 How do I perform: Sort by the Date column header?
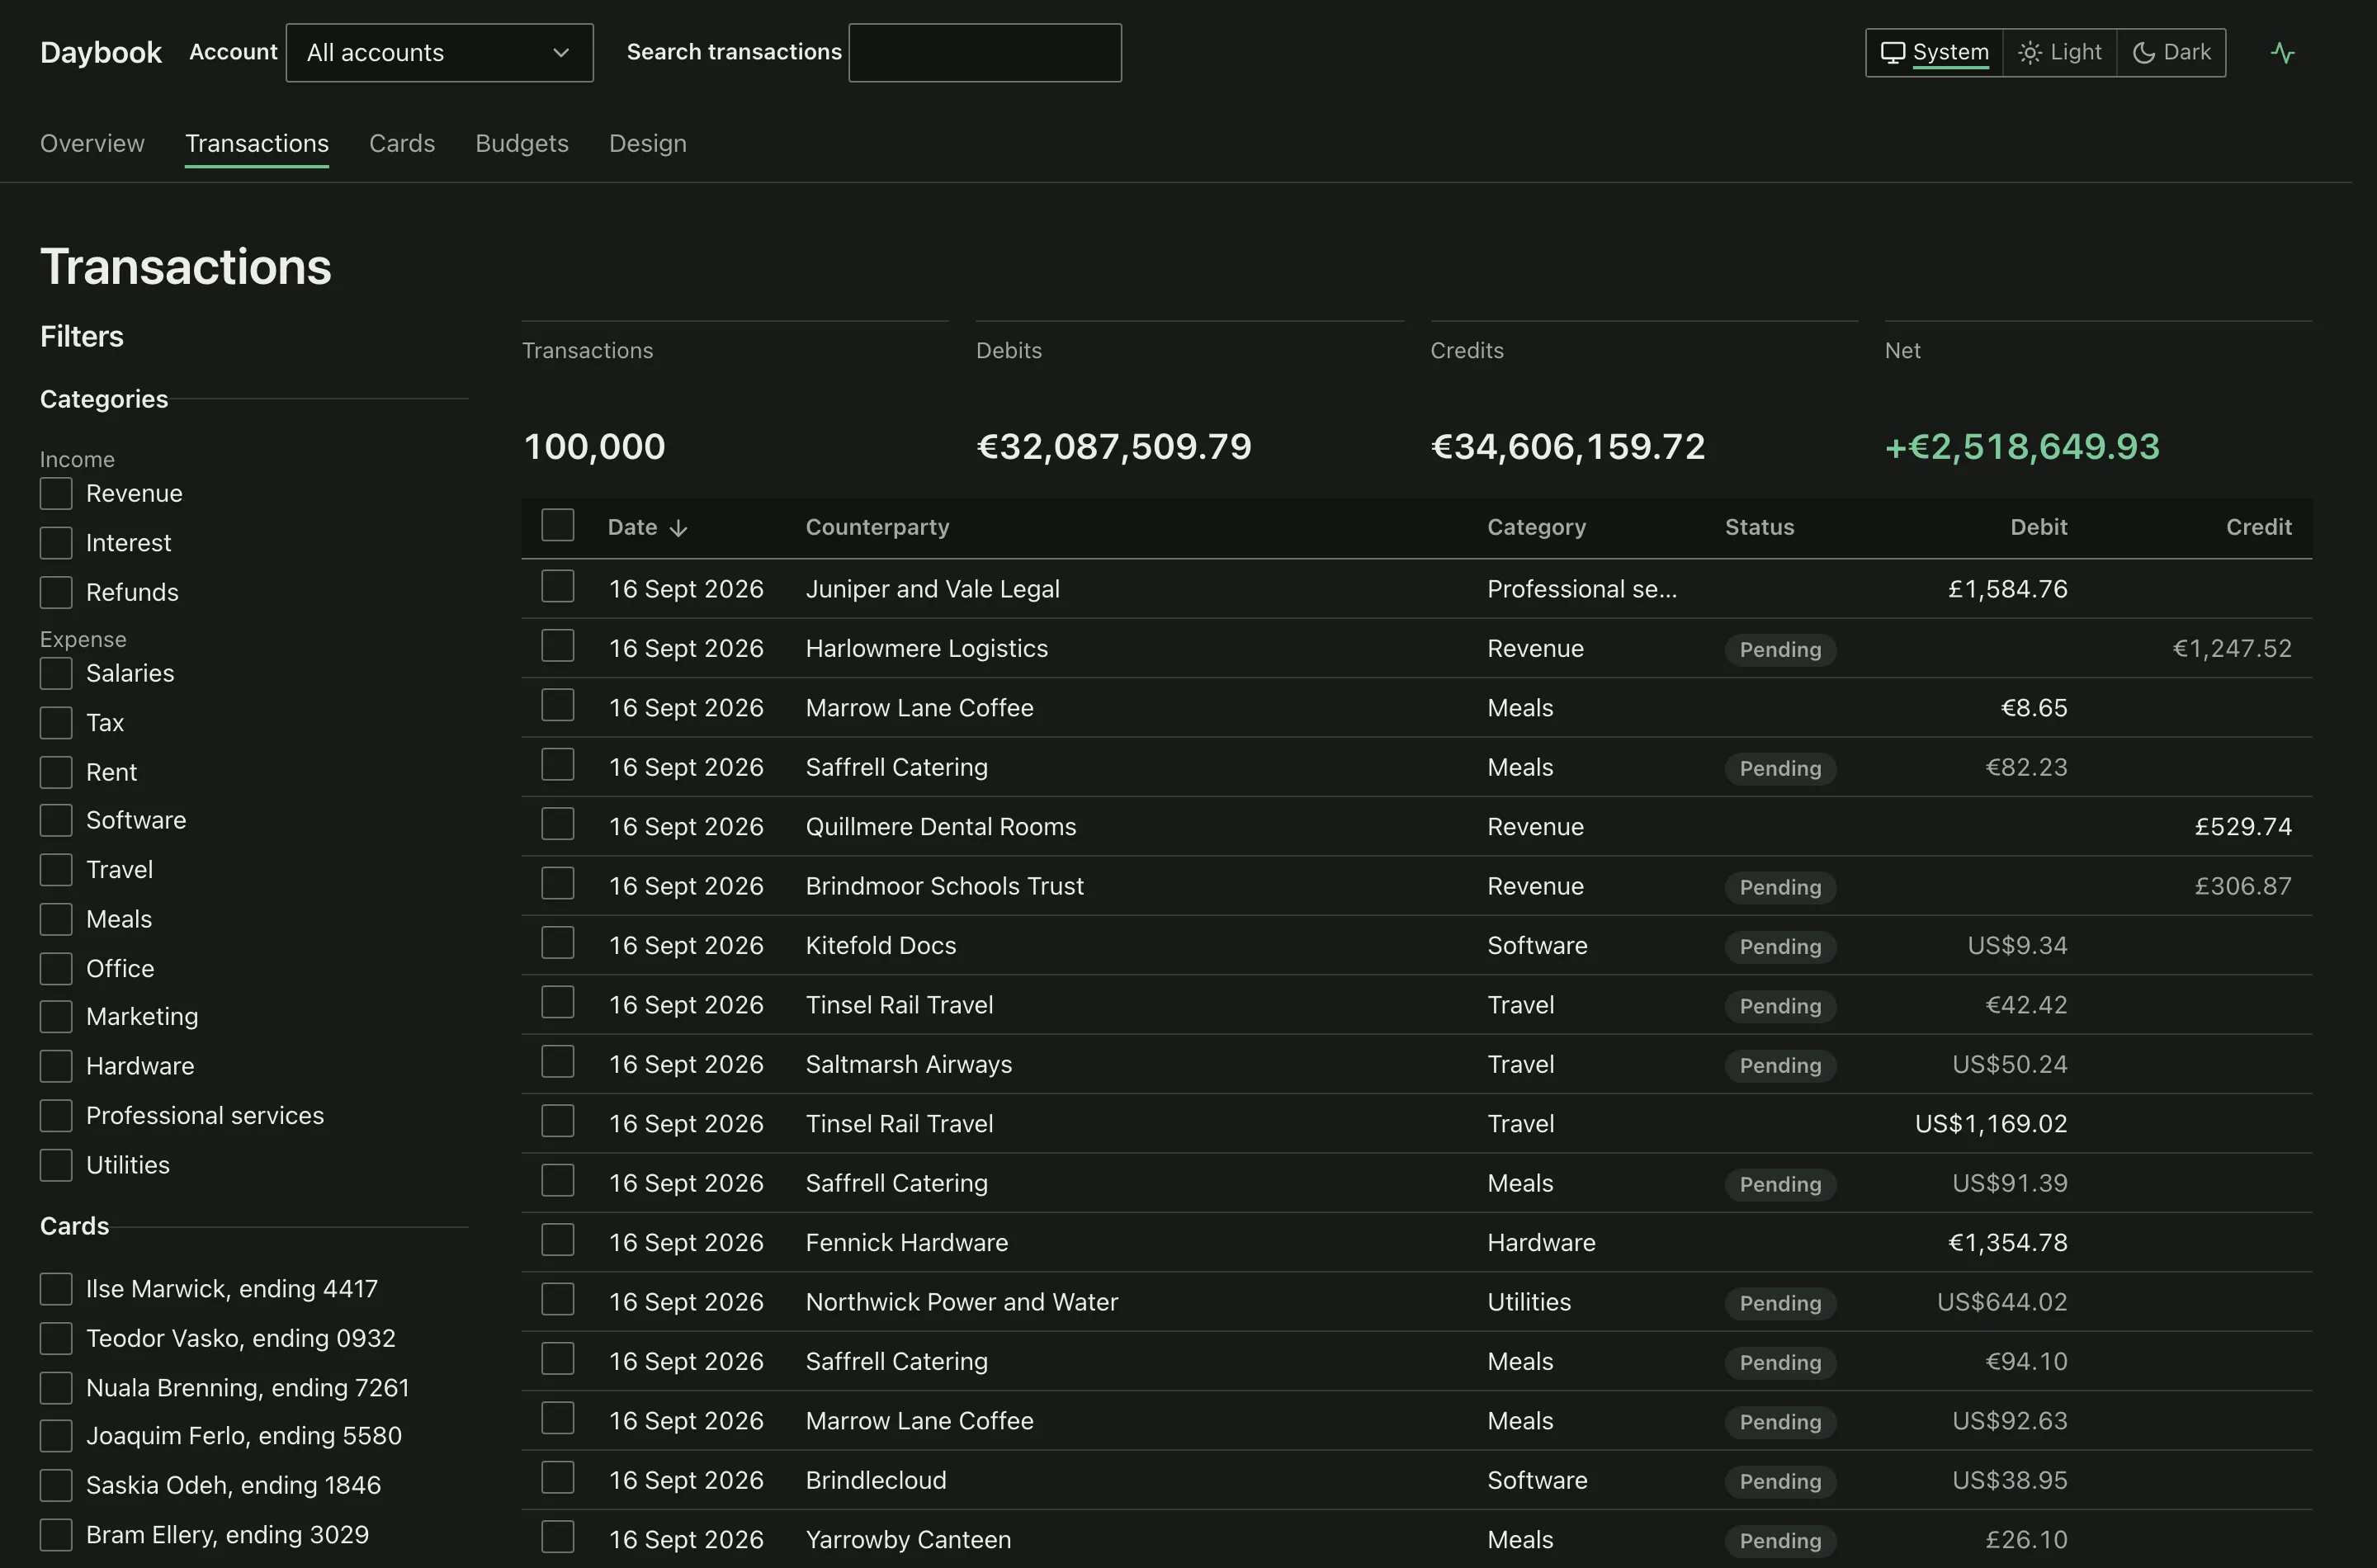[647, 528]
